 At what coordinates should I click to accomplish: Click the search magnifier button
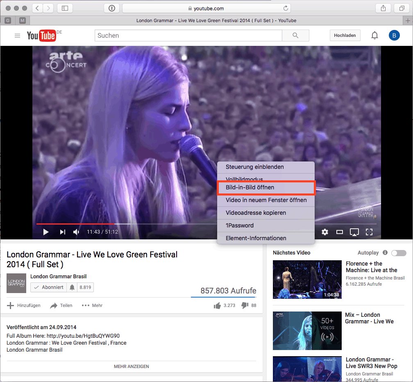[x=296, y=36]
